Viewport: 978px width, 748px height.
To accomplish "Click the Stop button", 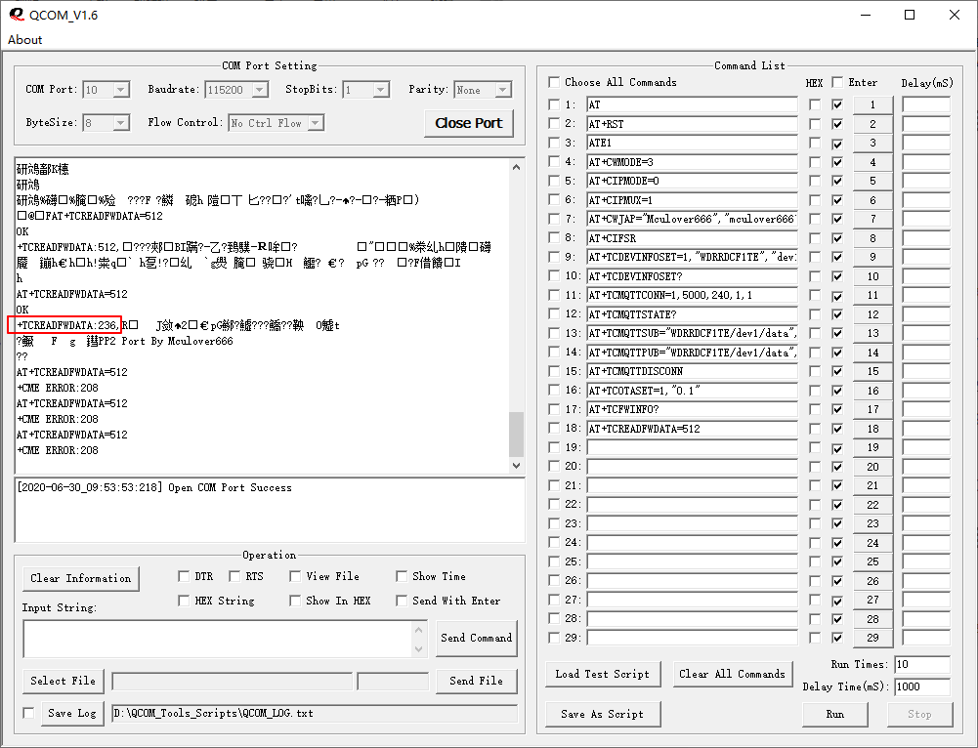I will [919, 715].
